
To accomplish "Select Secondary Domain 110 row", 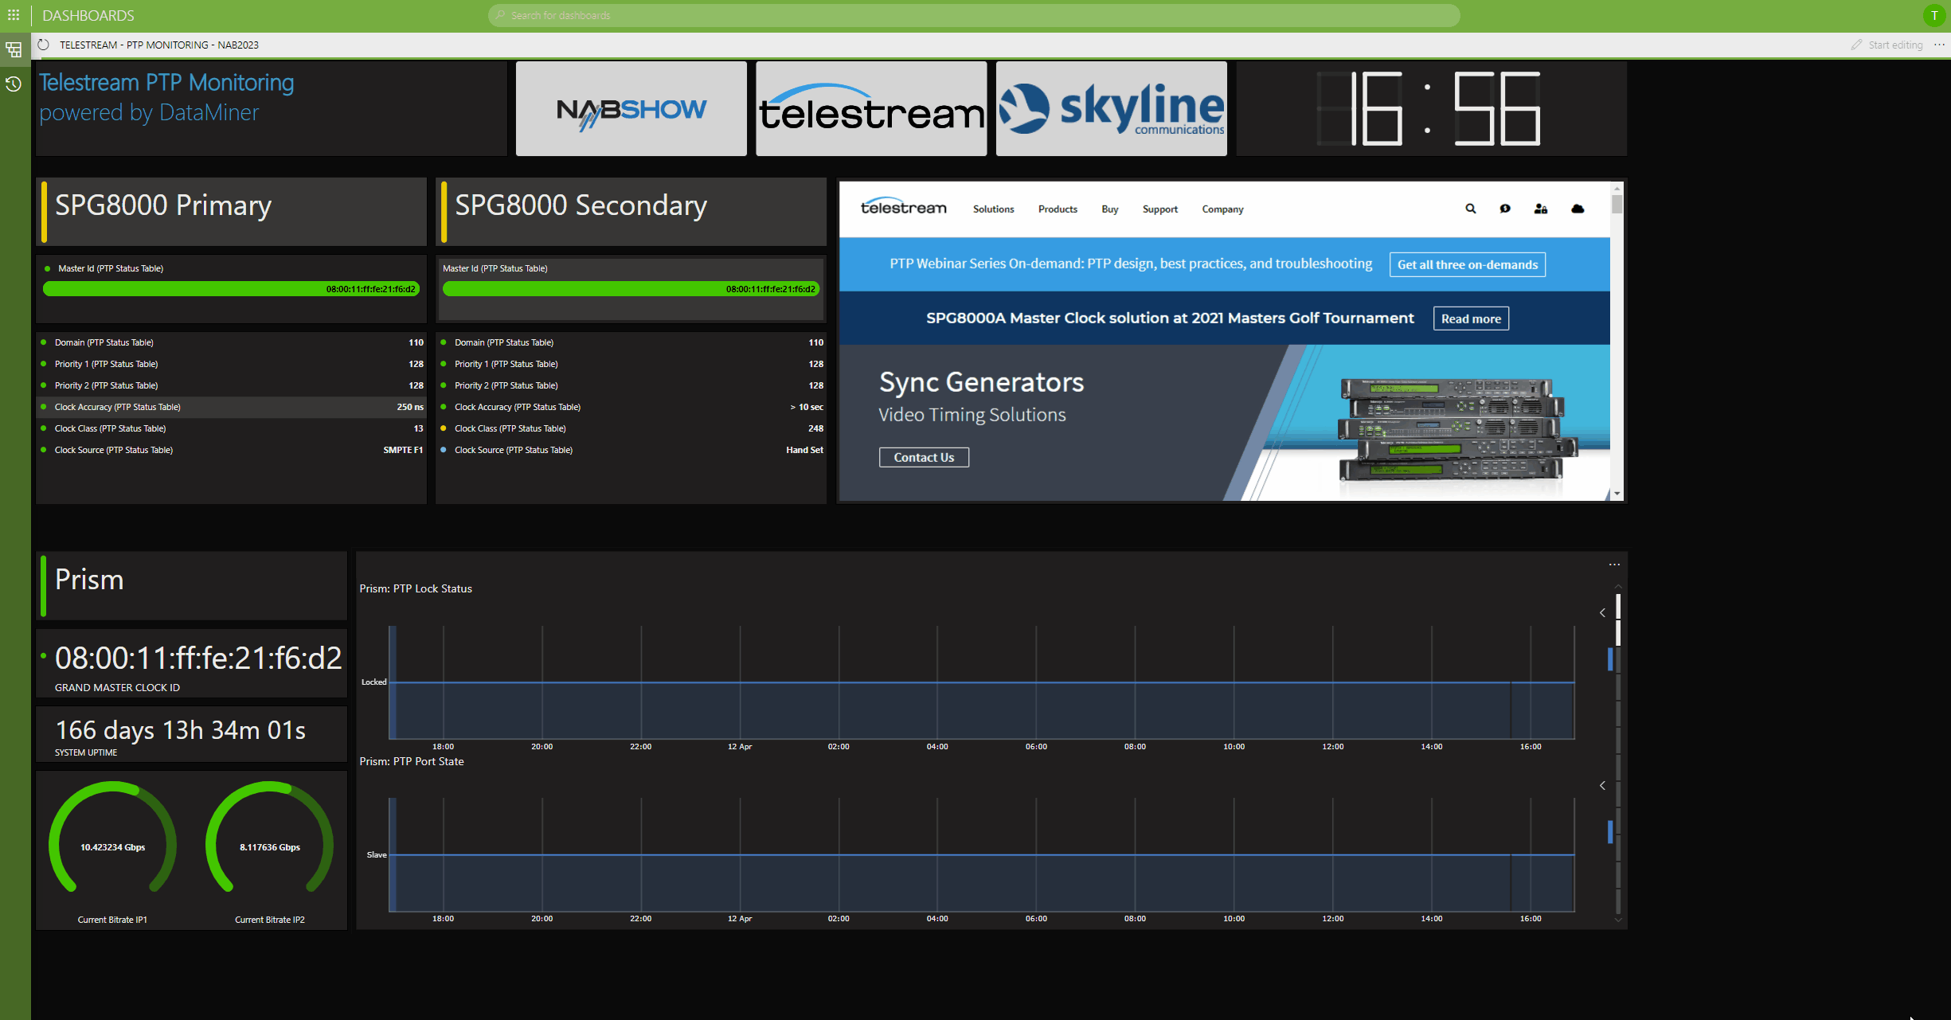I will (631, 342).
